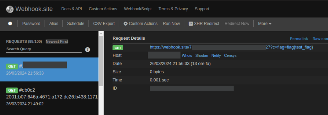This screenshot has height=115, width=328.
Task: Select the request from 21:56:33
Action: coord(49,69)
